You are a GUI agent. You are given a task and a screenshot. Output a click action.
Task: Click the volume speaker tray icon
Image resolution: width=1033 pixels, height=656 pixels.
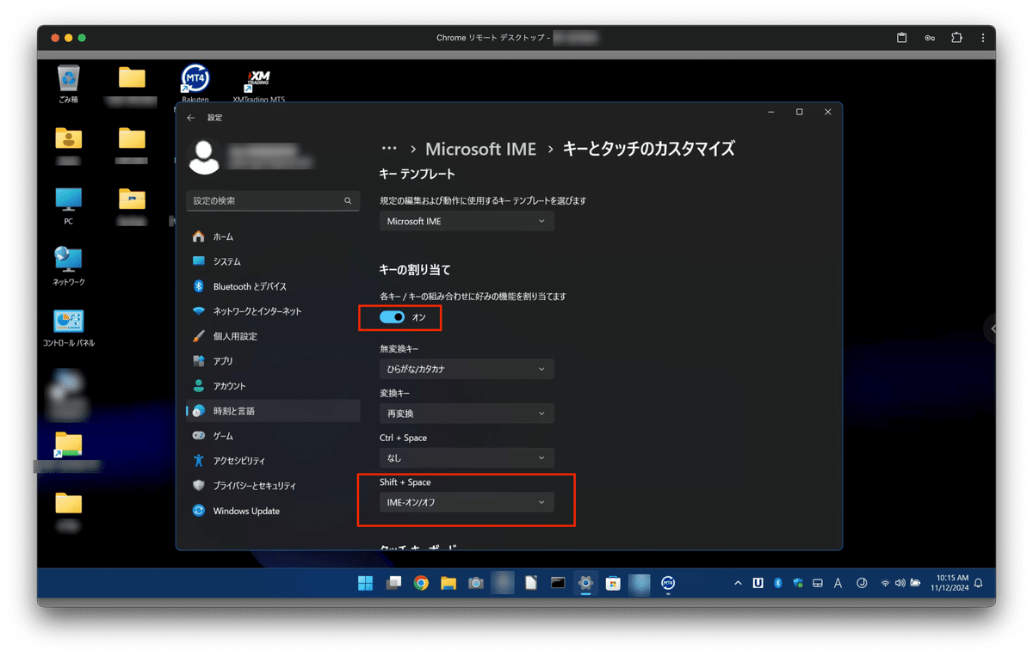pos(900,583)
